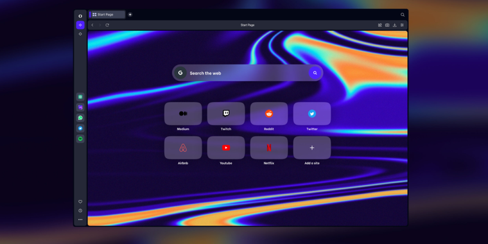The height and width of the screenshot is (244, 488).
Task: Go forward with the forward arrow
Action: [x=100, y=25]
